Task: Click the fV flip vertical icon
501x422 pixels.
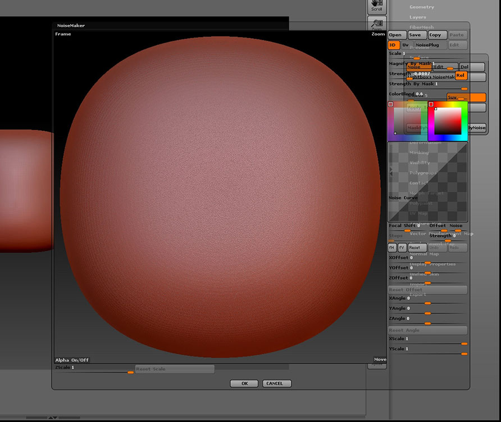Action: 401,248
